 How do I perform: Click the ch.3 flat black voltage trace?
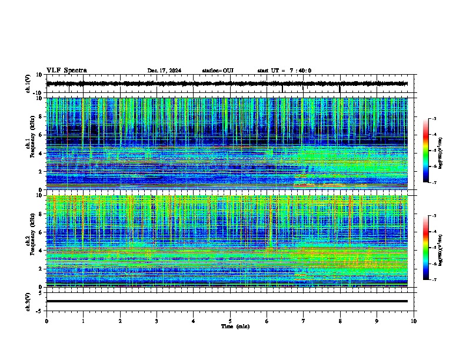(227, 301)
